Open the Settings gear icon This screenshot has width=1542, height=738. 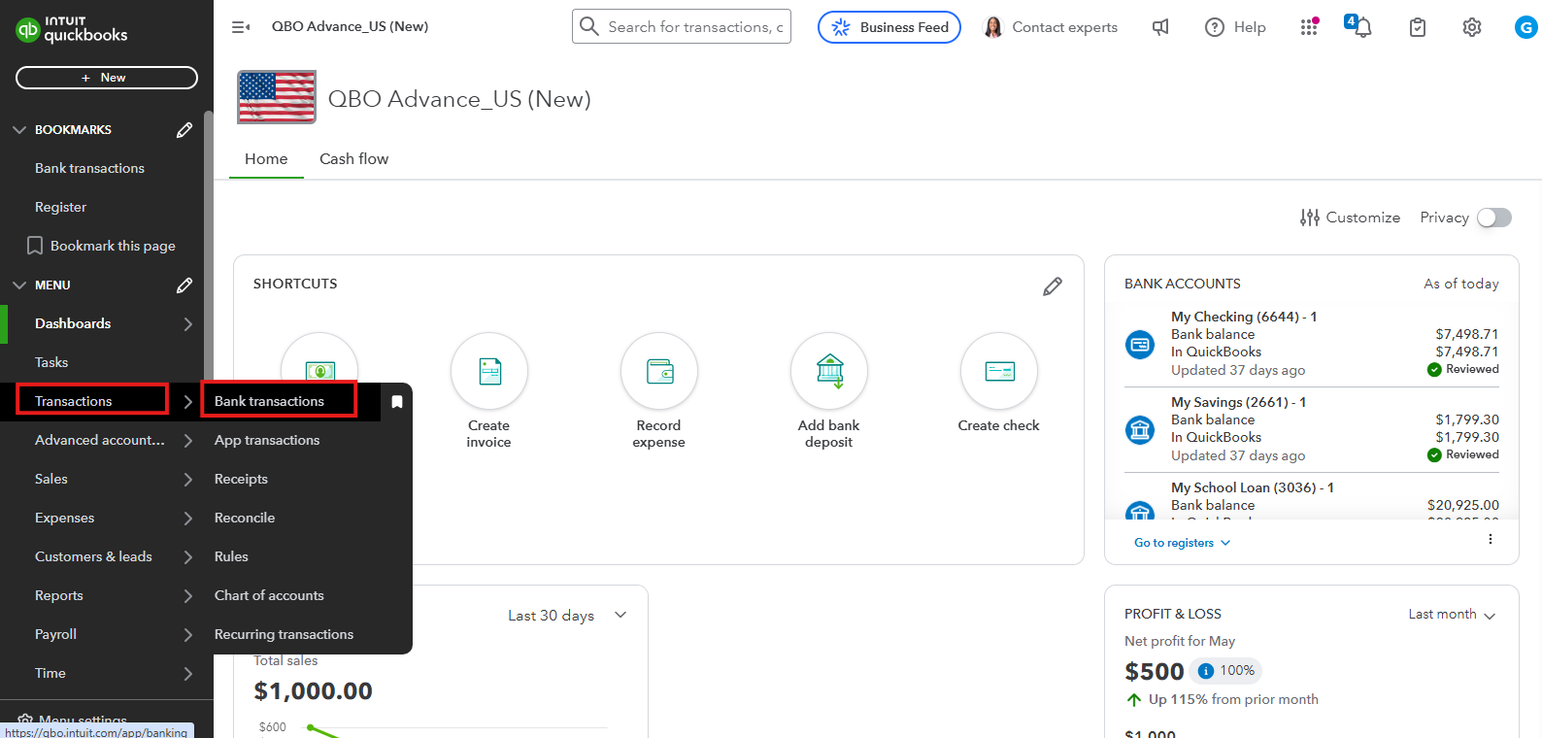[x=1472, y=27]
